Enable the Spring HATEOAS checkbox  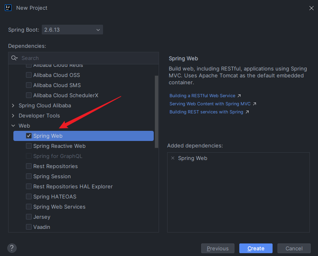click(29, 196)
